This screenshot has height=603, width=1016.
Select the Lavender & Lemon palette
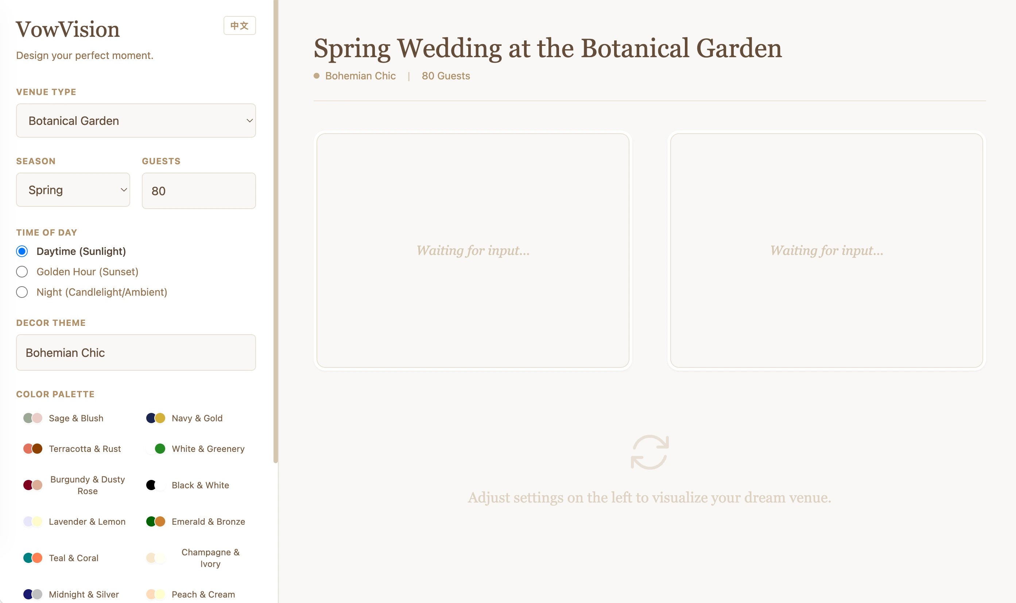(75, 521)
